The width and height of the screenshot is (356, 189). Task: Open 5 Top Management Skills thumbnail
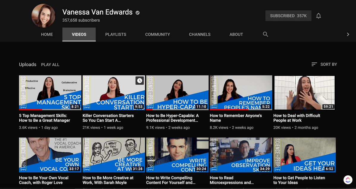coord(50,93)
